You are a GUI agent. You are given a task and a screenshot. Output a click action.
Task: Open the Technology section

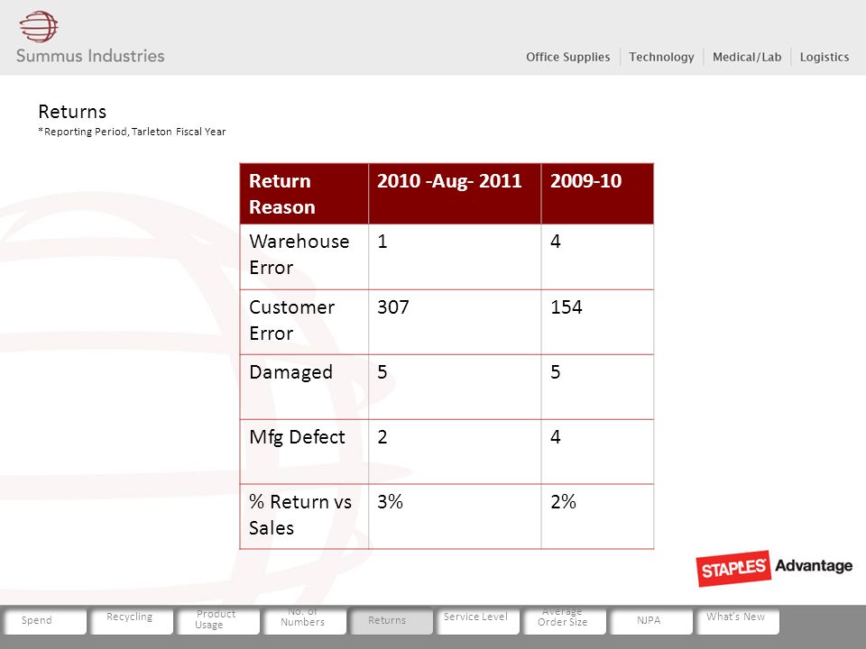(x=661, y=57)
